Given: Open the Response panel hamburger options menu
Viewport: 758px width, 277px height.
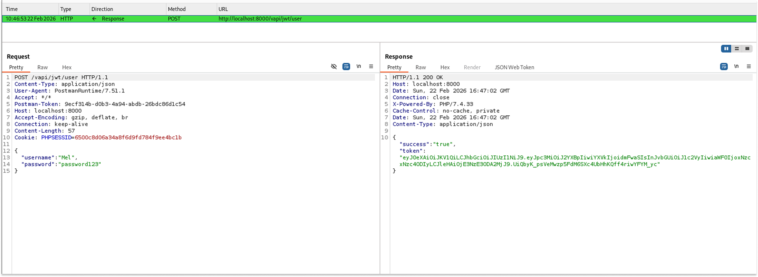Looking at the screenshot, I should pyautogui.click(x=749, y=67).
